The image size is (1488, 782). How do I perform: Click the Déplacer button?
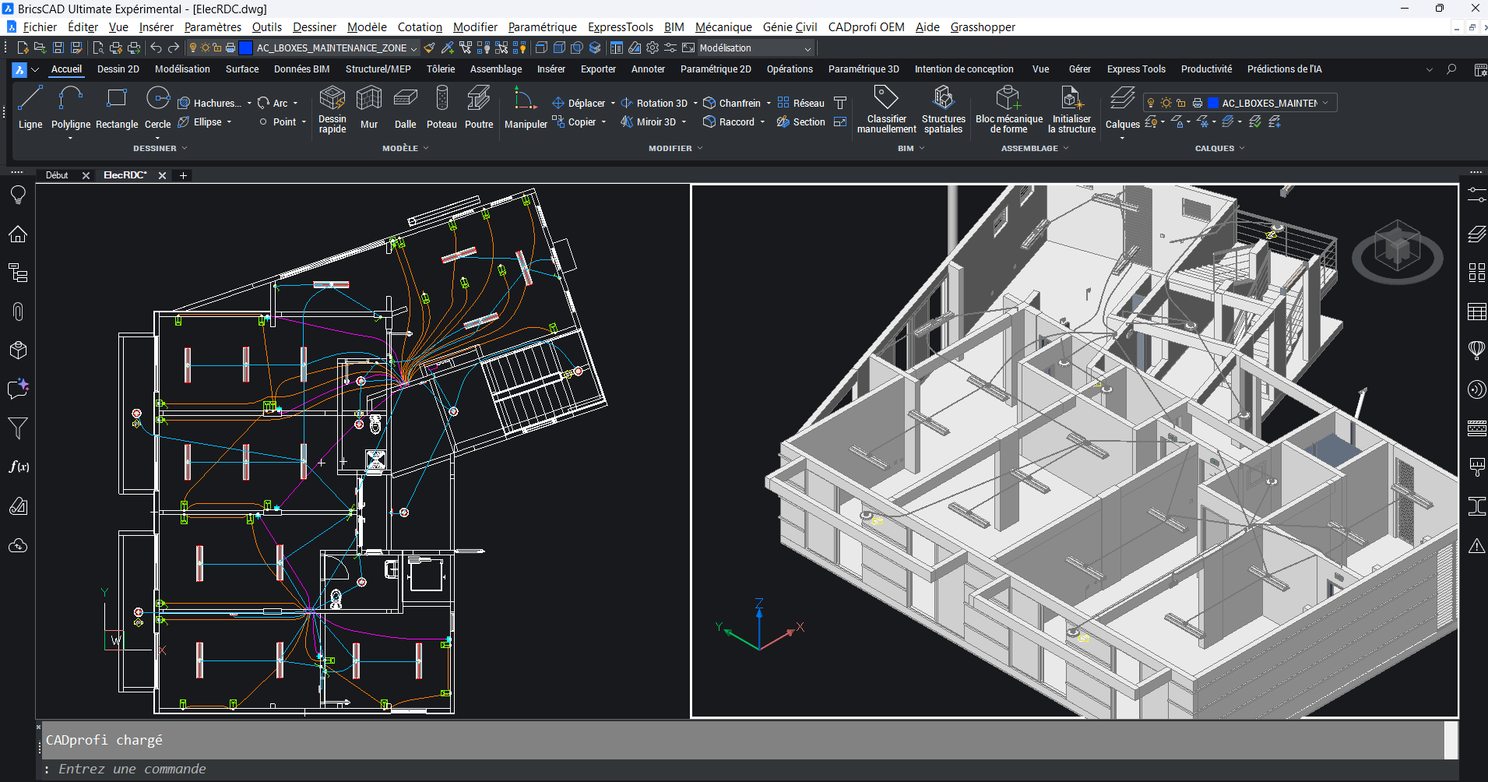point(579,103)
